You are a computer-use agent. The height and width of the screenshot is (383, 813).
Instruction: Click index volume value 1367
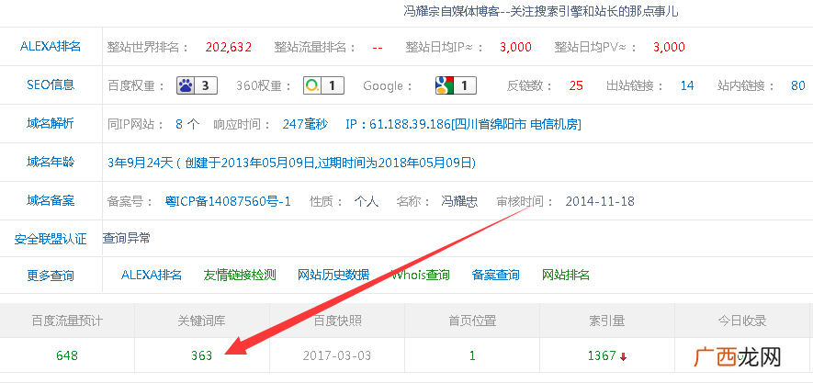602,355
